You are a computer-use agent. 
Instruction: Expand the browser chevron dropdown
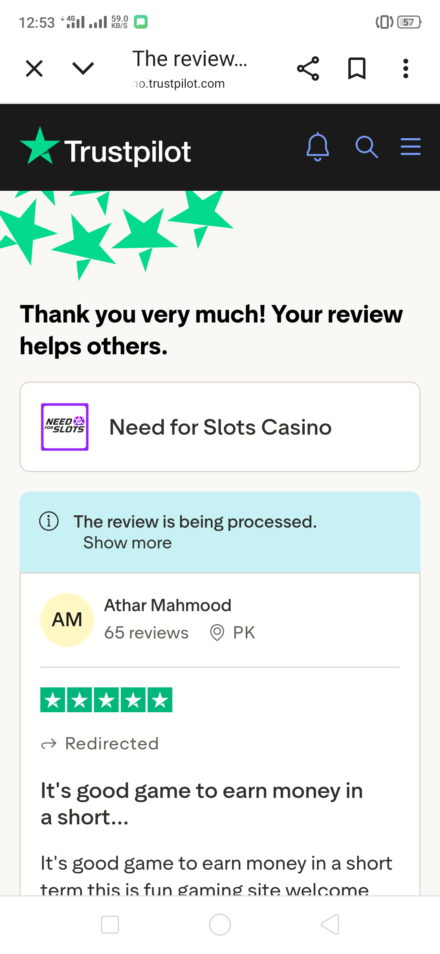tap(83, 68)
